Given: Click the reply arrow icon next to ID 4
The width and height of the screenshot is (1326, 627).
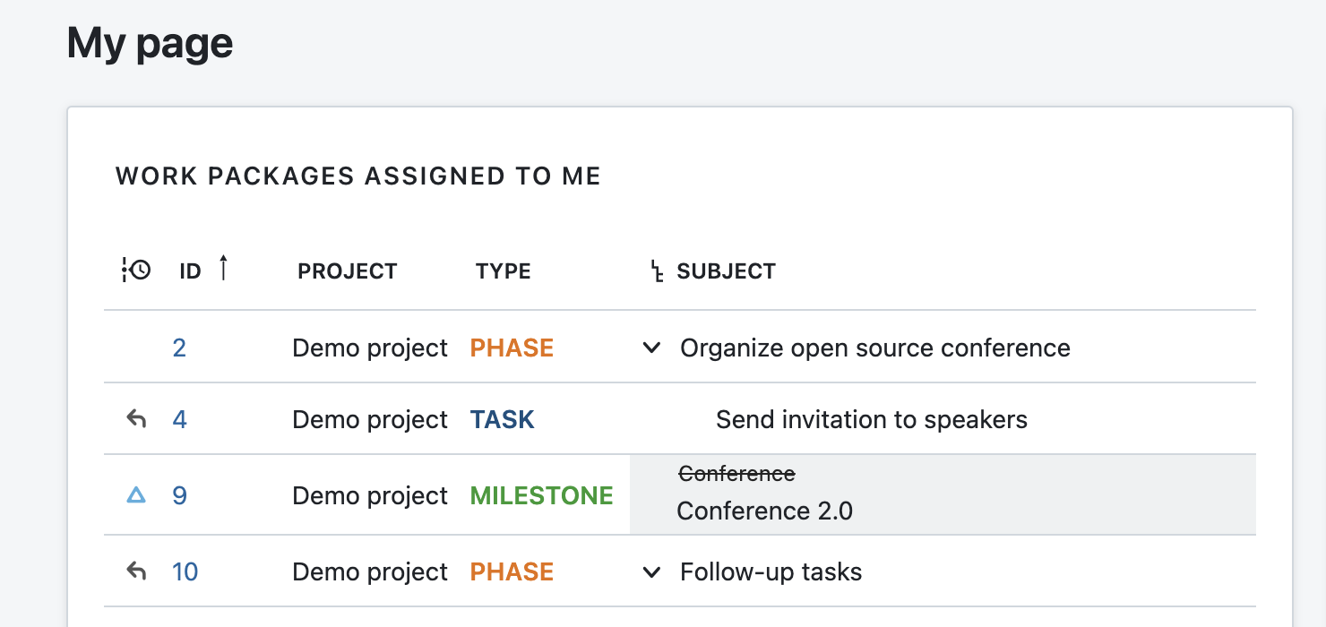Looking at the screenshot, I should pos(136,418).
